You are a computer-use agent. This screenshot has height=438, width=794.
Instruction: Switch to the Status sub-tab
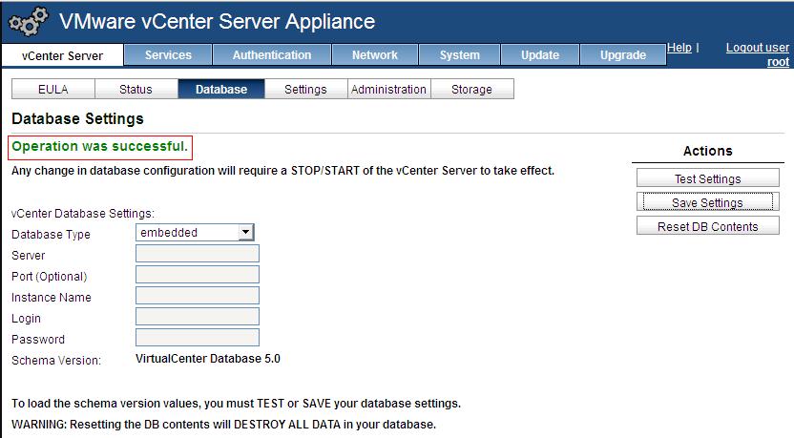pyautogui.click(x=136, y=89)
